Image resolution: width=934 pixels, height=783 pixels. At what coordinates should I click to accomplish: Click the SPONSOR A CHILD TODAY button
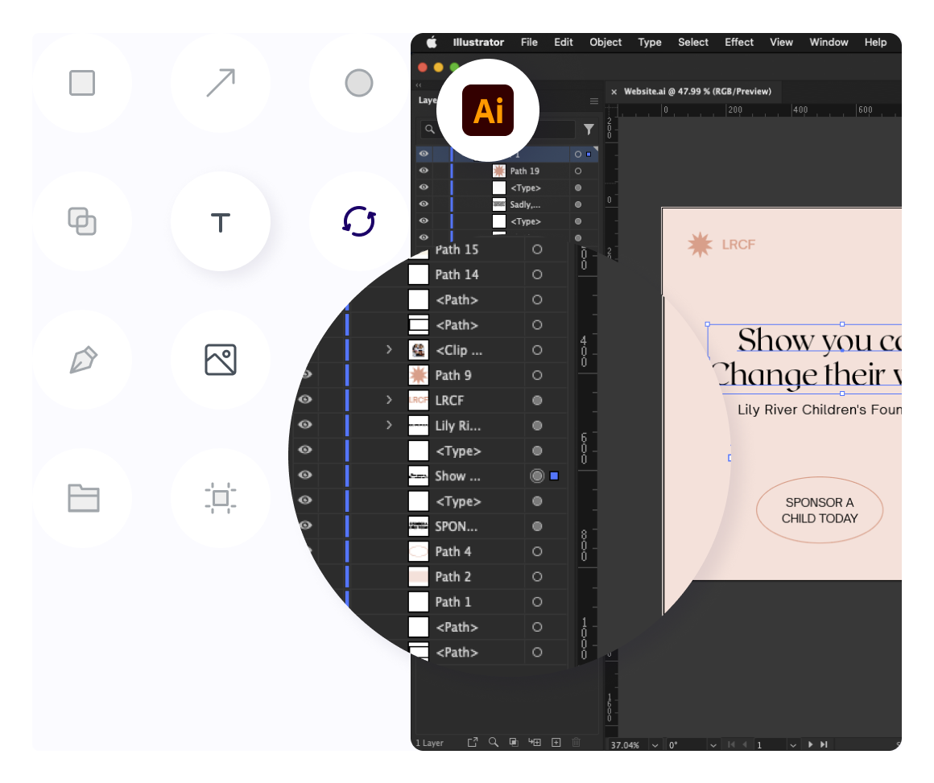pyautogui.click(x=819, y=510)
